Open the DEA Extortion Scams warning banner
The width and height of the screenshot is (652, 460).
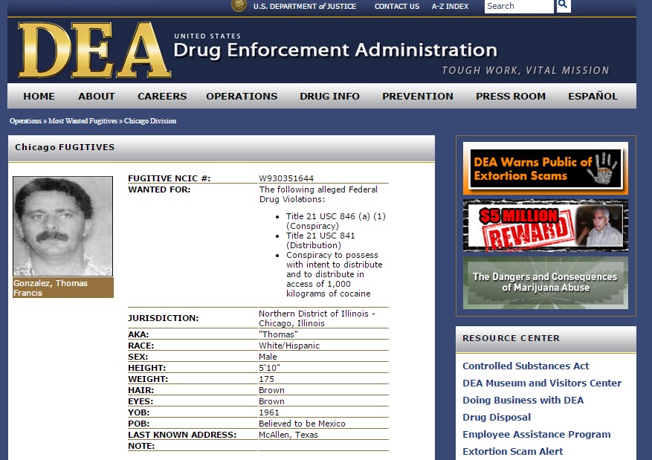(545, 169)
